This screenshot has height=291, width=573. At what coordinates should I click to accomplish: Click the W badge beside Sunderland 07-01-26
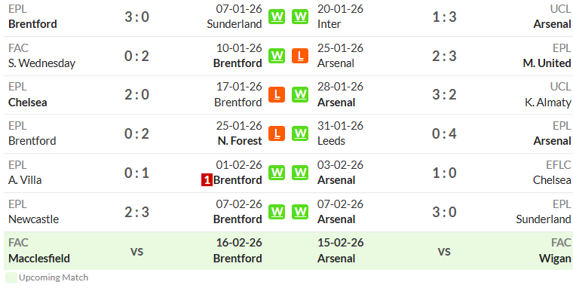pyautogui.click(x=277, y=17)
